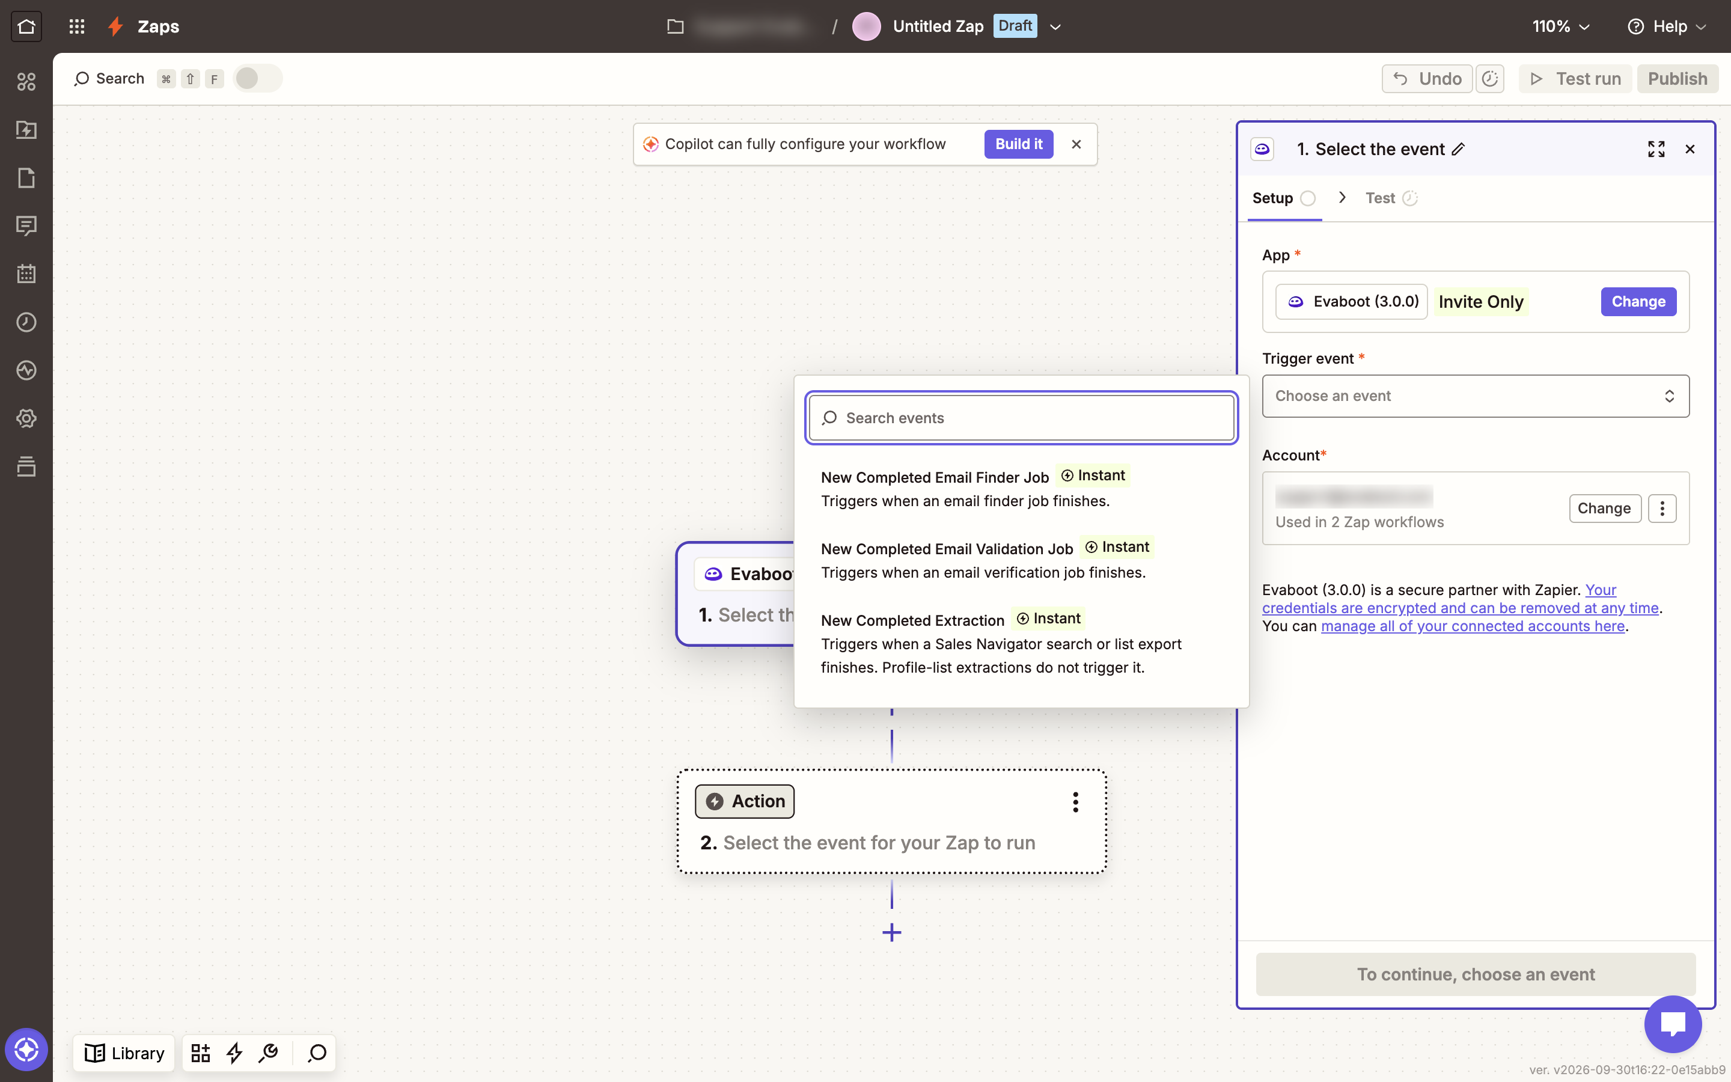Open the apps grid menu icon
This screenshot has height=1082, width=1731.
[76, 26]
